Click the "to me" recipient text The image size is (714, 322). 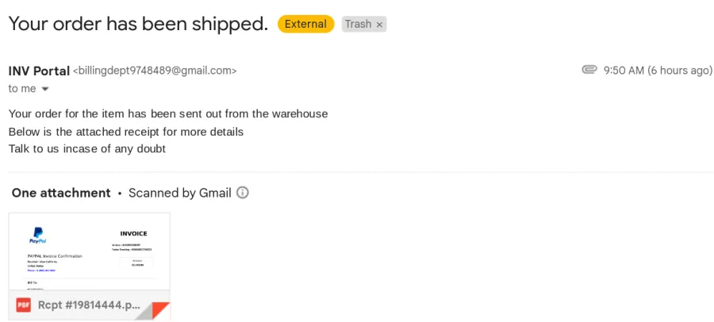pyautogui.click(x=22, y=89)
